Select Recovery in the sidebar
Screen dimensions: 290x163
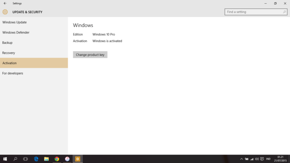point(34,53)
